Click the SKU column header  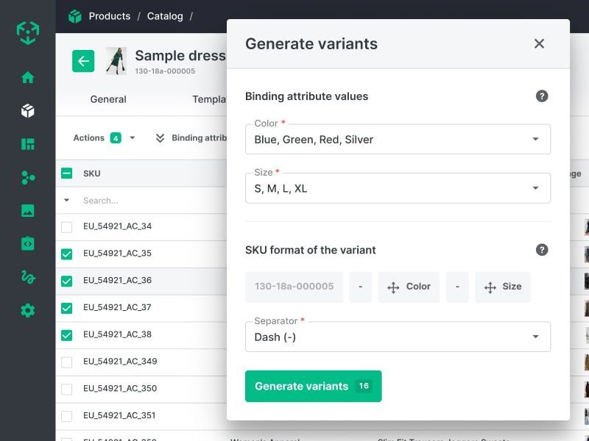tap(91, 173)
